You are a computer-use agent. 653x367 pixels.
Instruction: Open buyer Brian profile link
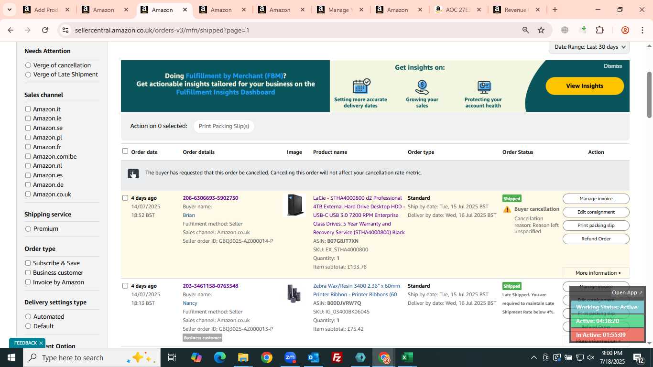point(189,215)
